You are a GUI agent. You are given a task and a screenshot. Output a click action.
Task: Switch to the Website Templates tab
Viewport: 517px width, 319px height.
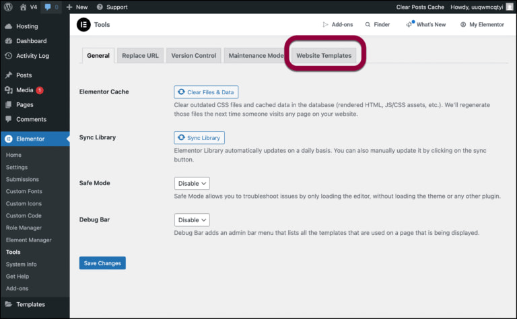pos(324,56)
